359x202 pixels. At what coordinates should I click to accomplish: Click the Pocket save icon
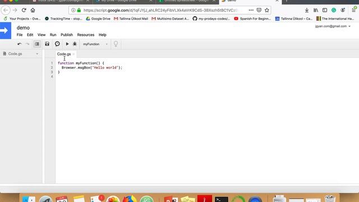pyautogui.click(x=259, y=10)
